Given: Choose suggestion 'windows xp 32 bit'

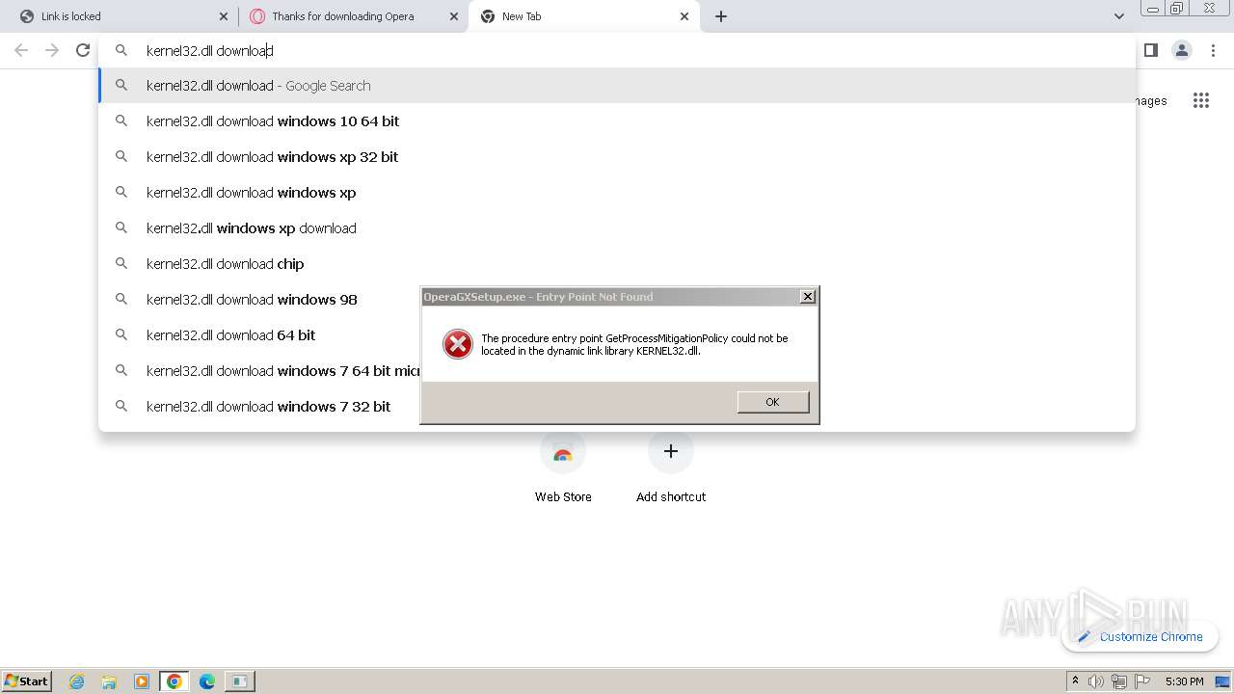Looking at the screenshot, I should 617,157.
